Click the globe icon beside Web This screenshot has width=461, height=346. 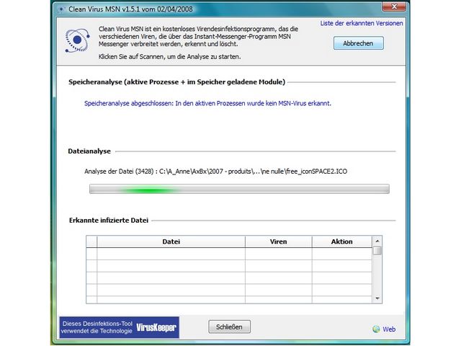coord(376,329)
